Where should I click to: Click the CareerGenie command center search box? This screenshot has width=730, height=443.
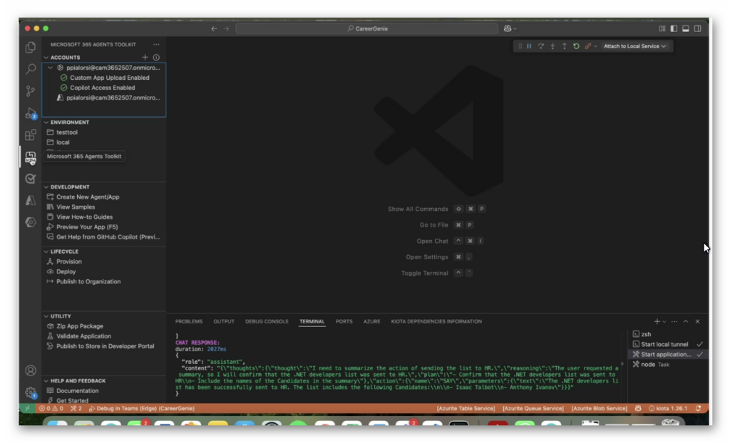pos(367,29)
